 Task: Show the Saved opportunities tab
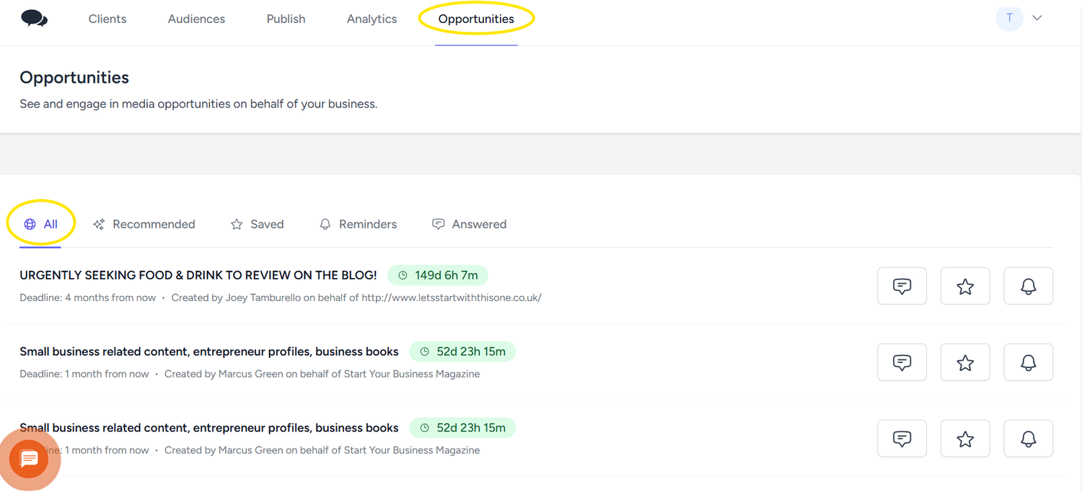coord(258,224)
